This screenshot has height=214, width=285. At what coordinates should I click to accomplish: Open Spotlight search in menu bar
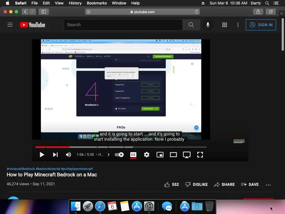pos(267,3)
